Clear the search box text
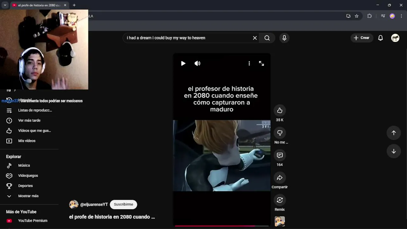407x229 pixels. [x=255, y=38]
